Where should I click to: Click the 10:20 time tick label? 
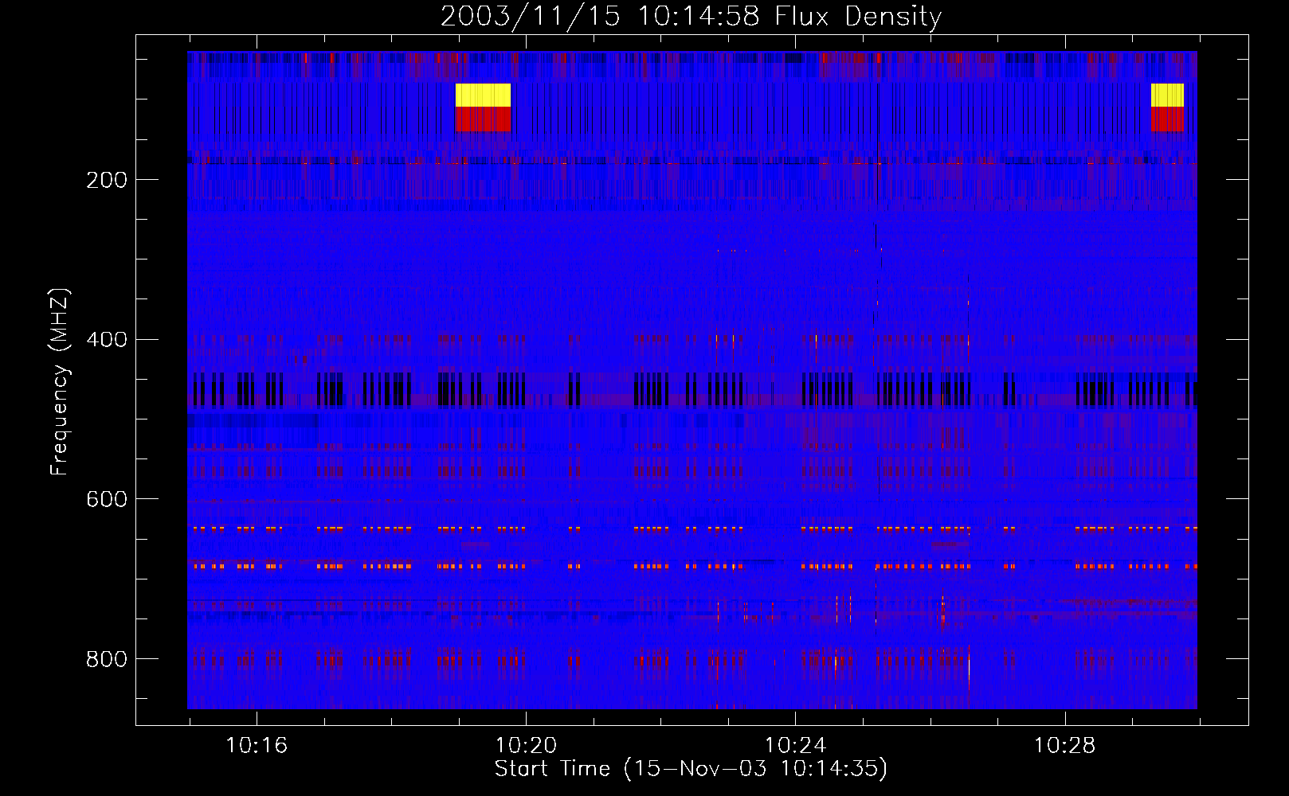[x=526, y=746]
